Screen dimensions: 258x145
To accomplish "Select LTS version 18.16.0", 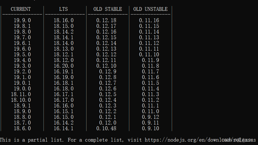I will (64, 20).
